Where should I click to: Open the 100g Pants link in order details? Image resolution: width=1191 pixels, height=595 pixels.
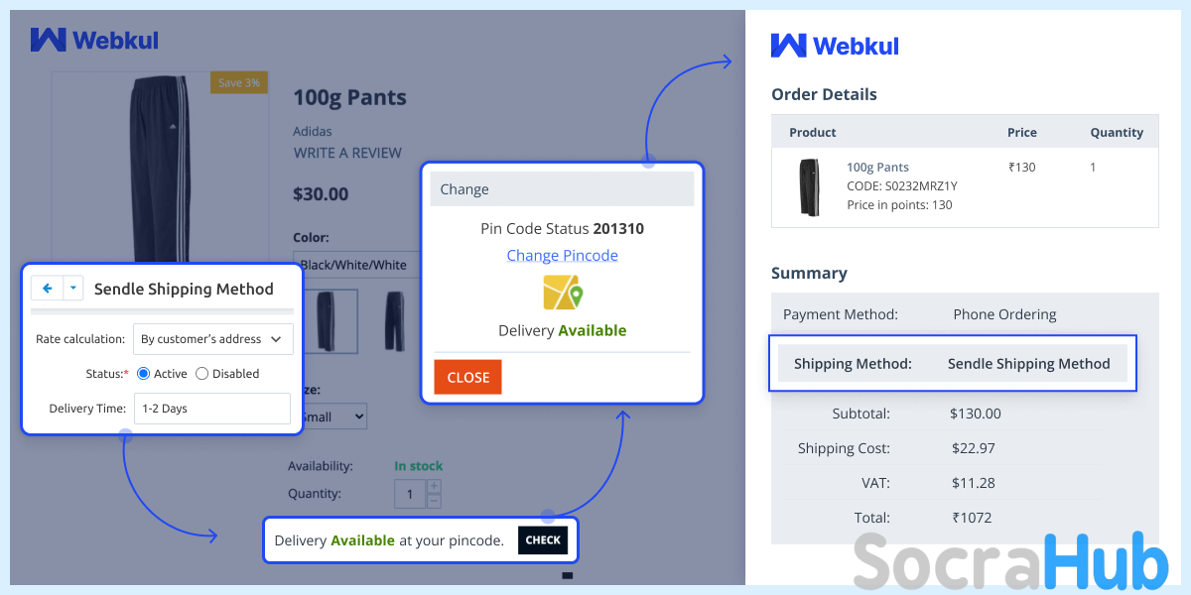tap(877, 168)
